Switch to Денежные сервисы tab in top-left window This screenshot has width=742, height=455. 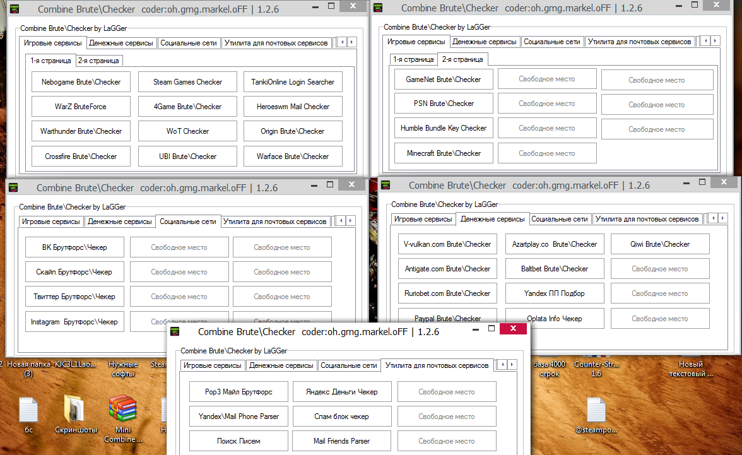[x=121, y=43]
